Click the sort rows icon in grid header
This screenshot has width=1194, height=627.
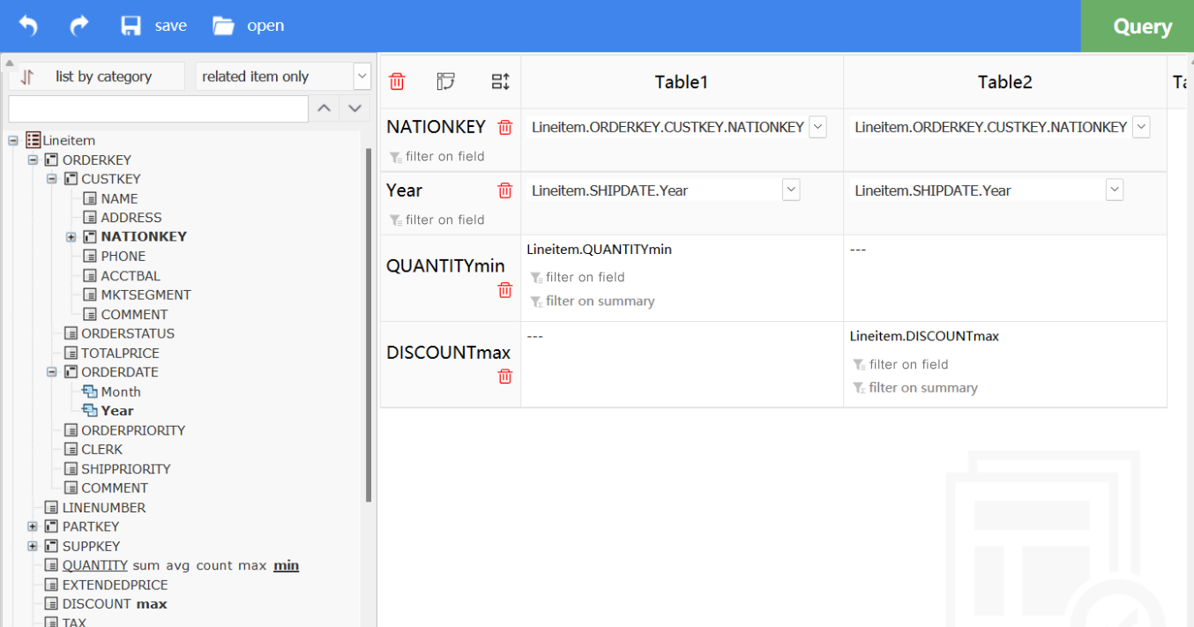(500, 82)
